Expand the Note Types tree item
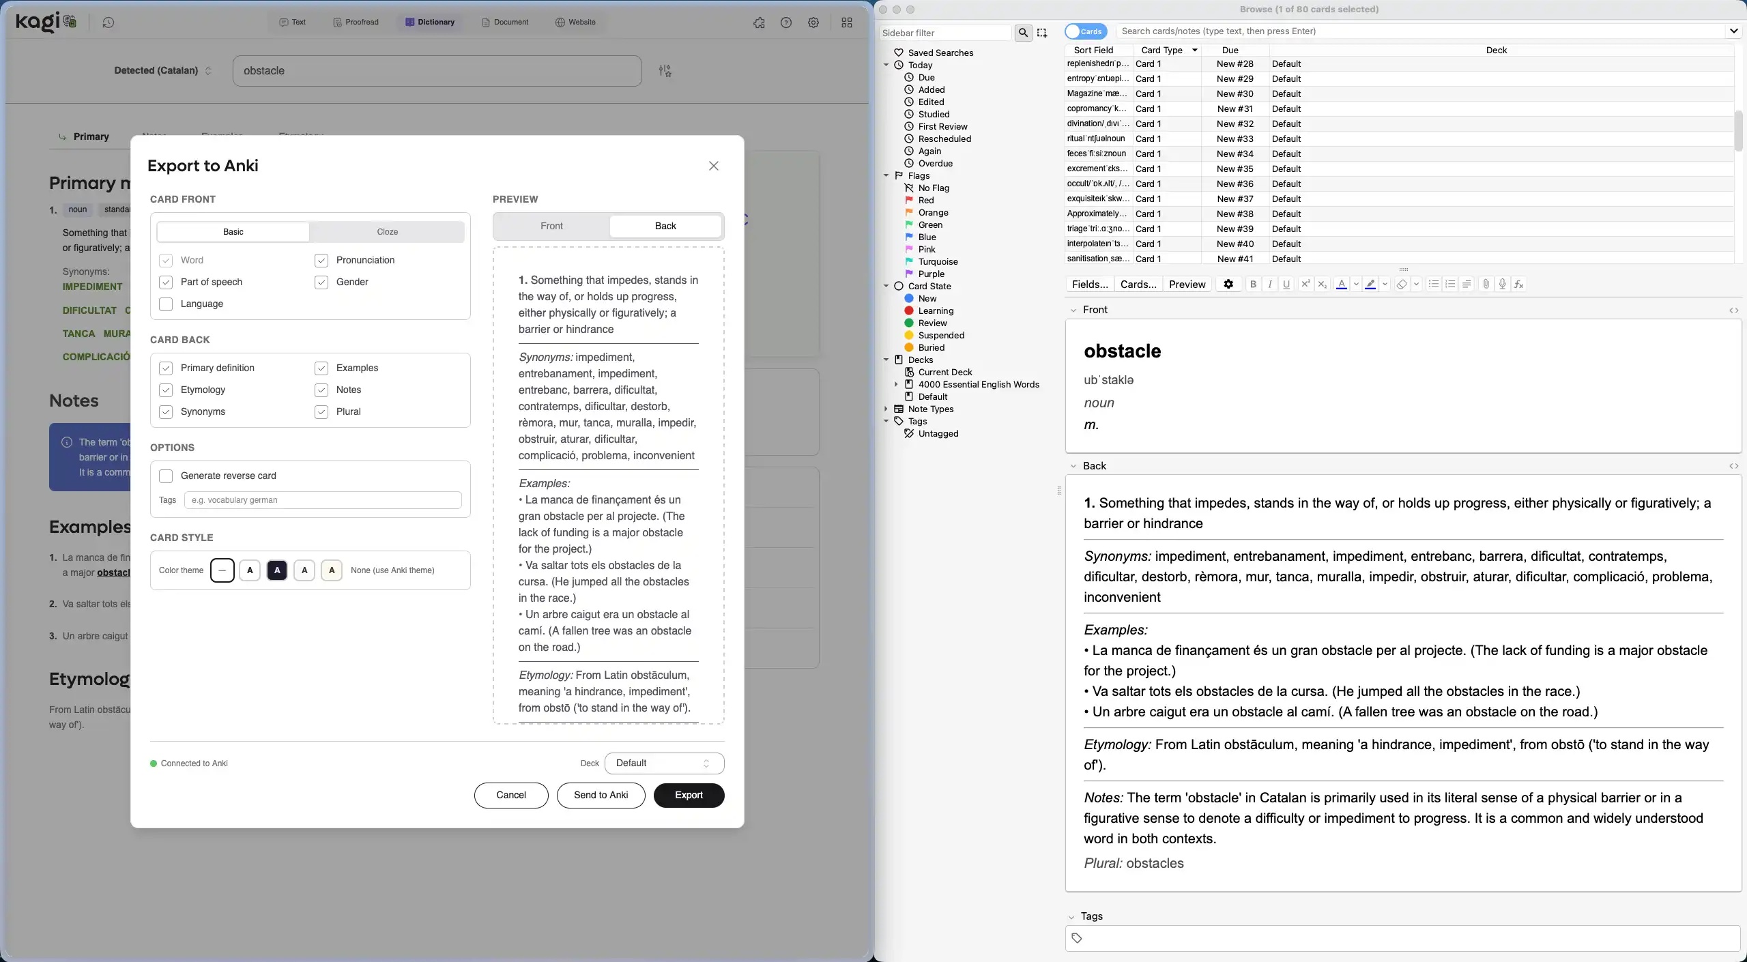The image size is (1747, 962). click(x=886, y=409)
